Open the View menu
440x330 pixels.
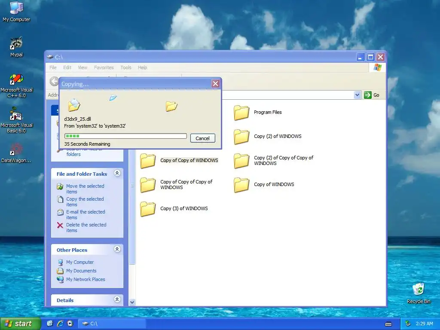point(82,67)
